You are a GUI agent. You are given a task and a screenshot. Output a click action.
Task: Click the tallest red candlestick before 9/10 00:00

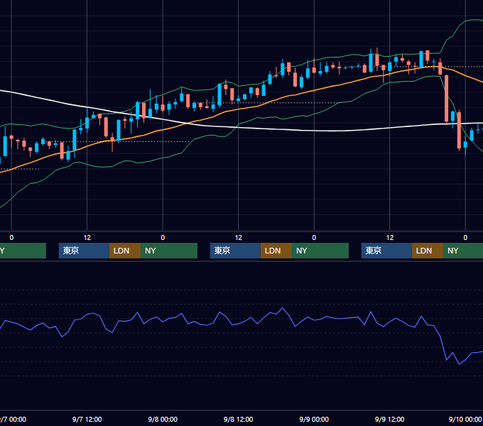pyautogui.click(x=446, y=99)
